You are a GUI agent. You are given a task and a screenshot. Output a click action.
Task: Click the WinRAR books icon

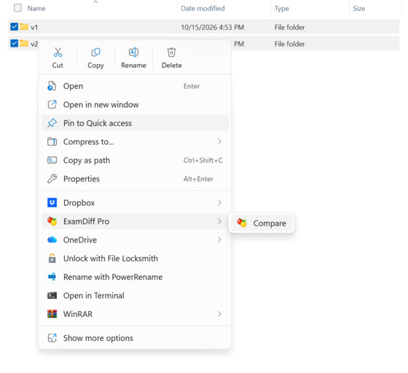click(x=52, y=314)
